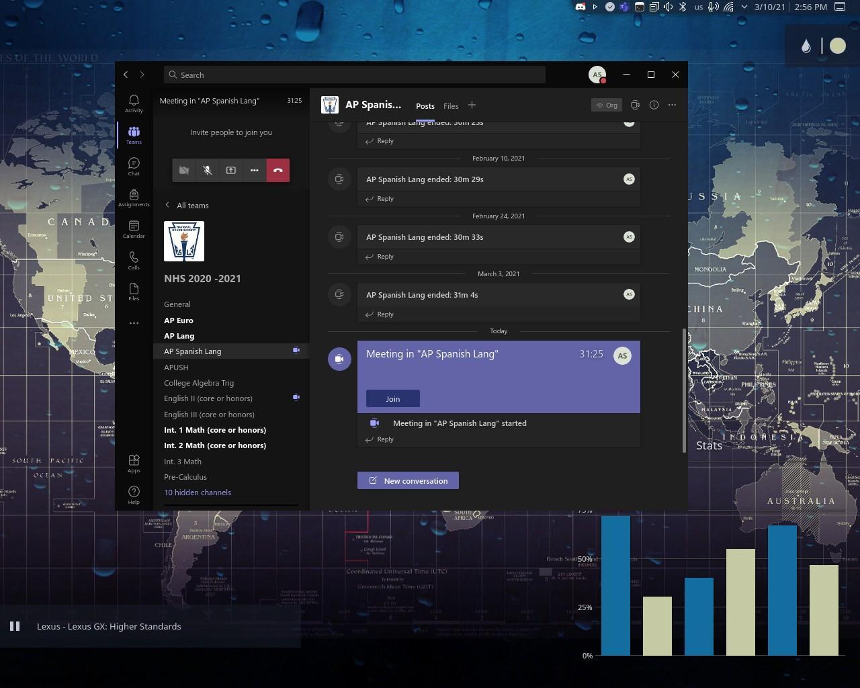Image resolution: width=860 pixels, height=688 pixels.
Task: Open Chat in the Teams sidebar
Action: (x=134, y=167)
